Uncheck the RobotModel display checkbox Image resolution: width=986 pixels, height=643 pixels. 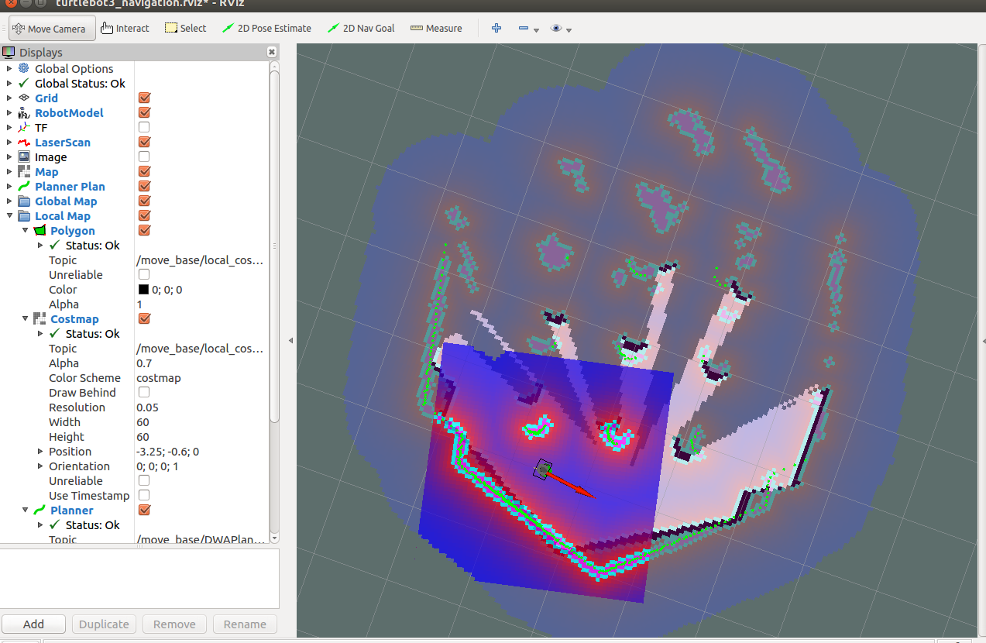coord(144,112)
